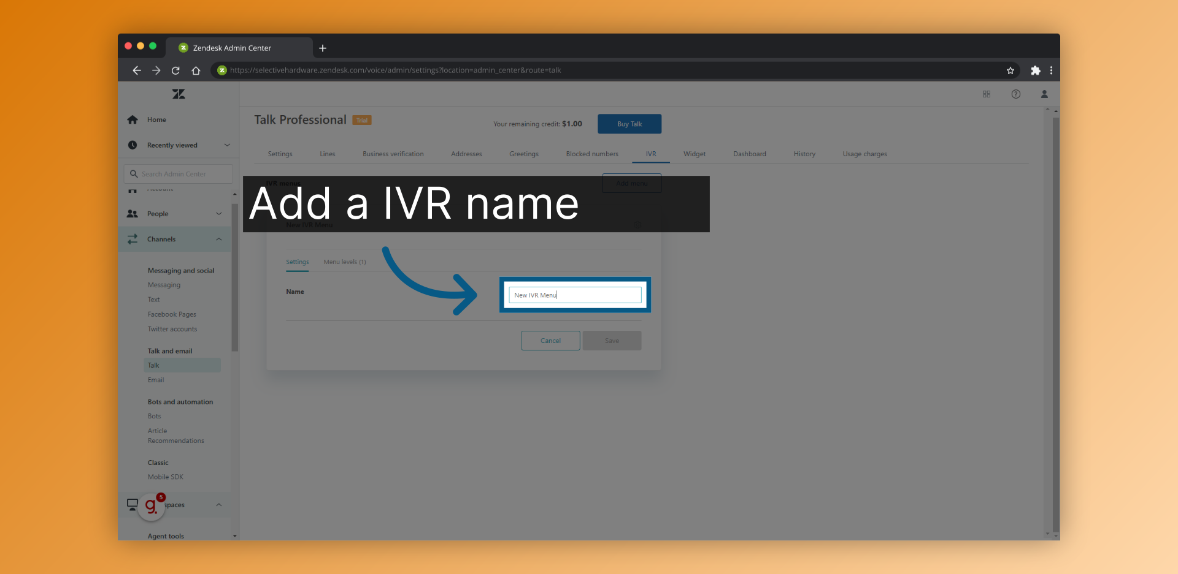
Task: Click the Search Admin Center field
Action: point(179,174)
